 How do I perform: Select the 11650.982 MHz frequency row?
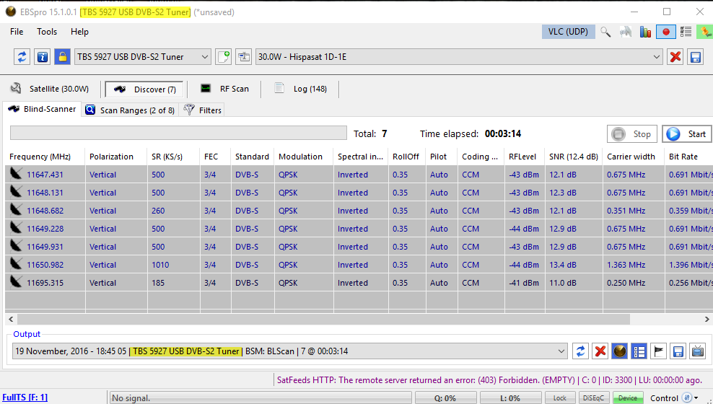[45, 265]
